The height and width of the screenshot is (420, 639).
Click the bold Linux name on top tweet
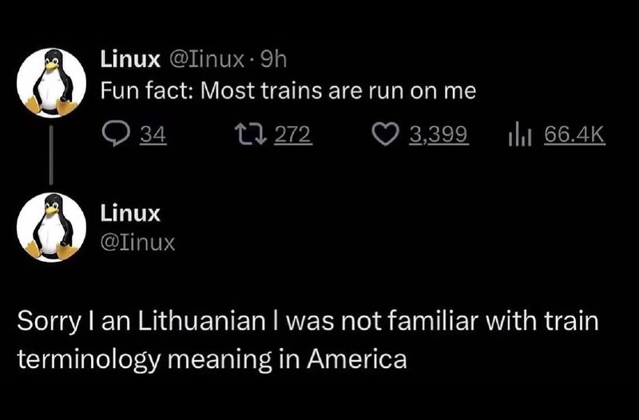[x=130, y=60]
